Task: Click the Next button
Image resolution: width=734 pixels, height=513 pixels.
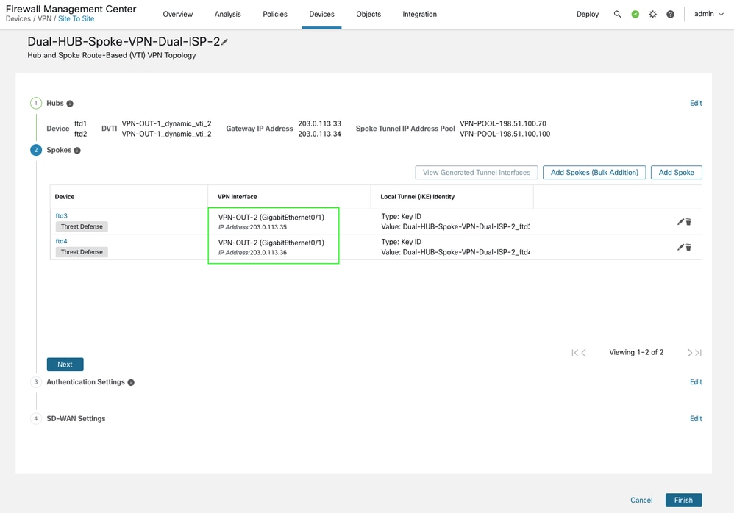Action: coord(65,365)
